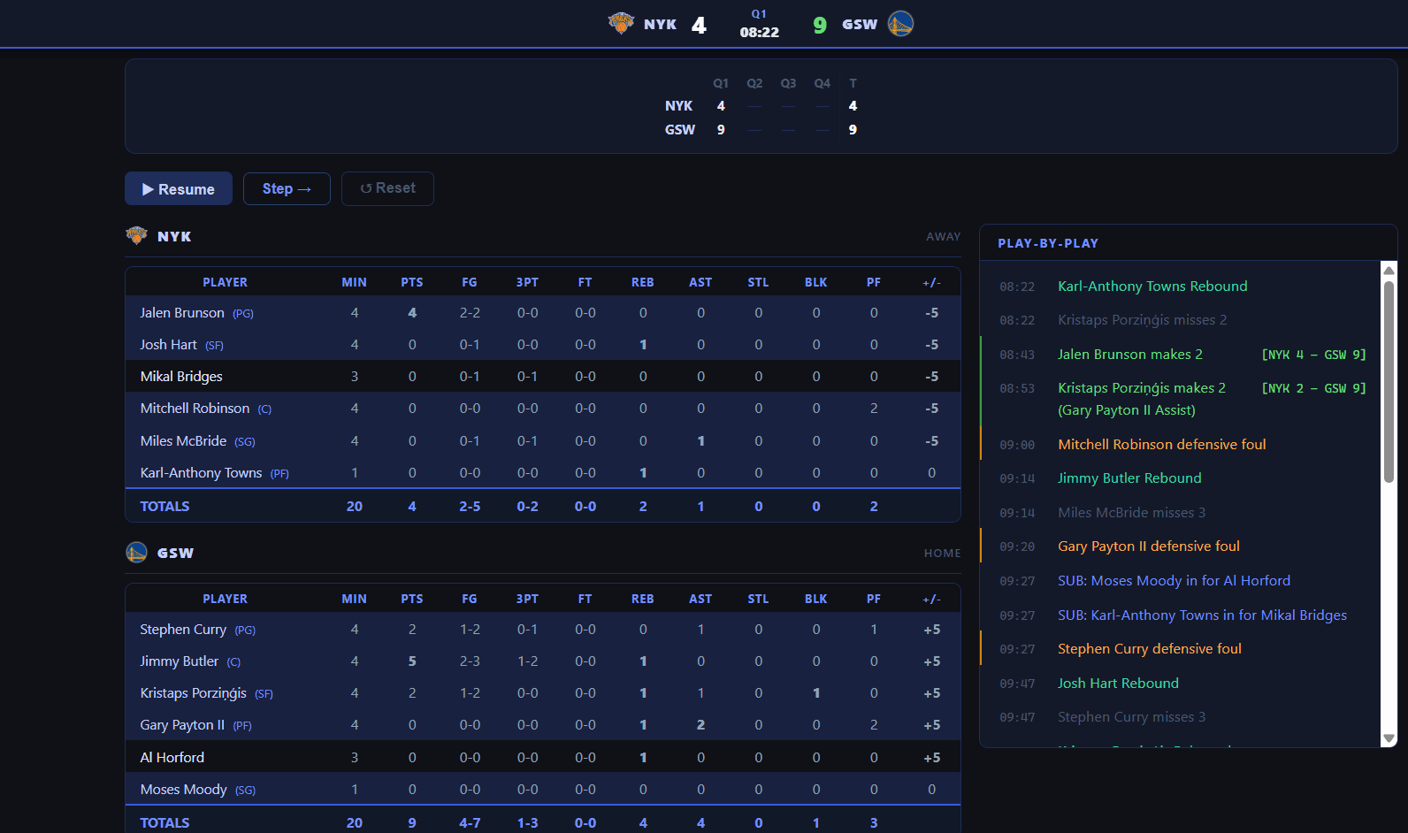Click the '[NYK 4 – GSW 9]' score tag
This screenshot has width=1408, height=833.
1313,354
